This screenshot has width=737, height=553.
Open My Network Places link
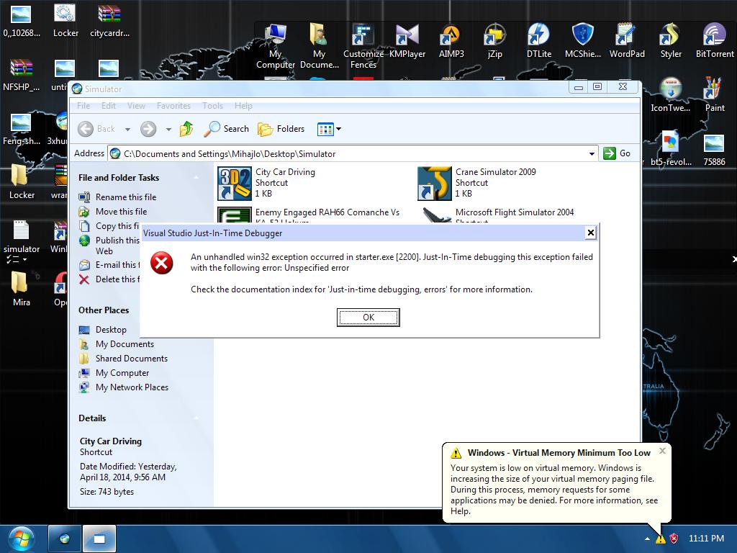132,387
